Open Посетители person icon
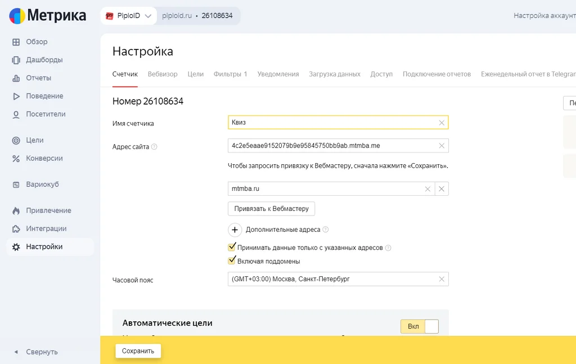Image resolution: width=576 pixels, height=364 pixels. click(x=16, y=114)
